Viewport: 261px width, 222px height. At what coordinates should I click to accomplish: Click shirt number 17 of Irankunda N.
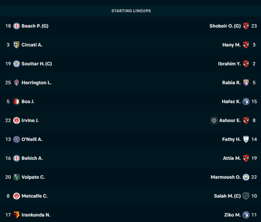coord(8,215)
